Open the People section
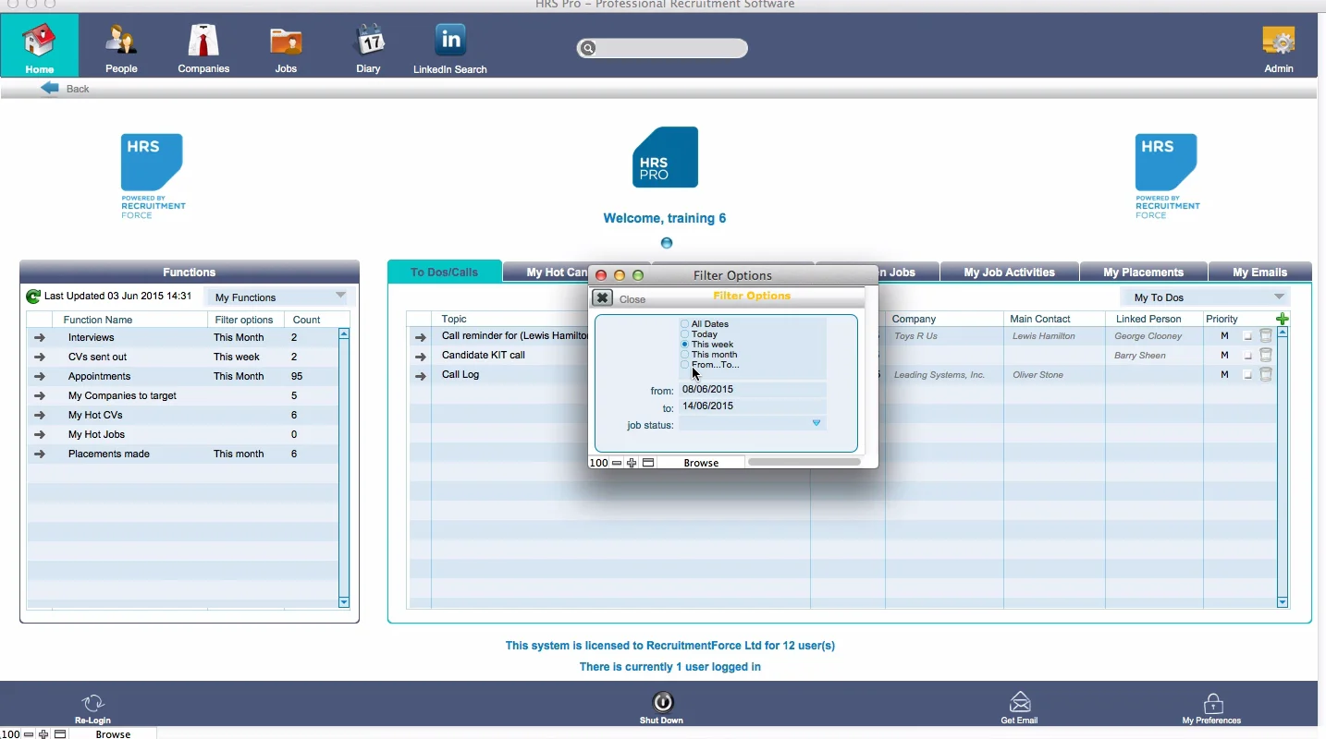 point(121,49)
